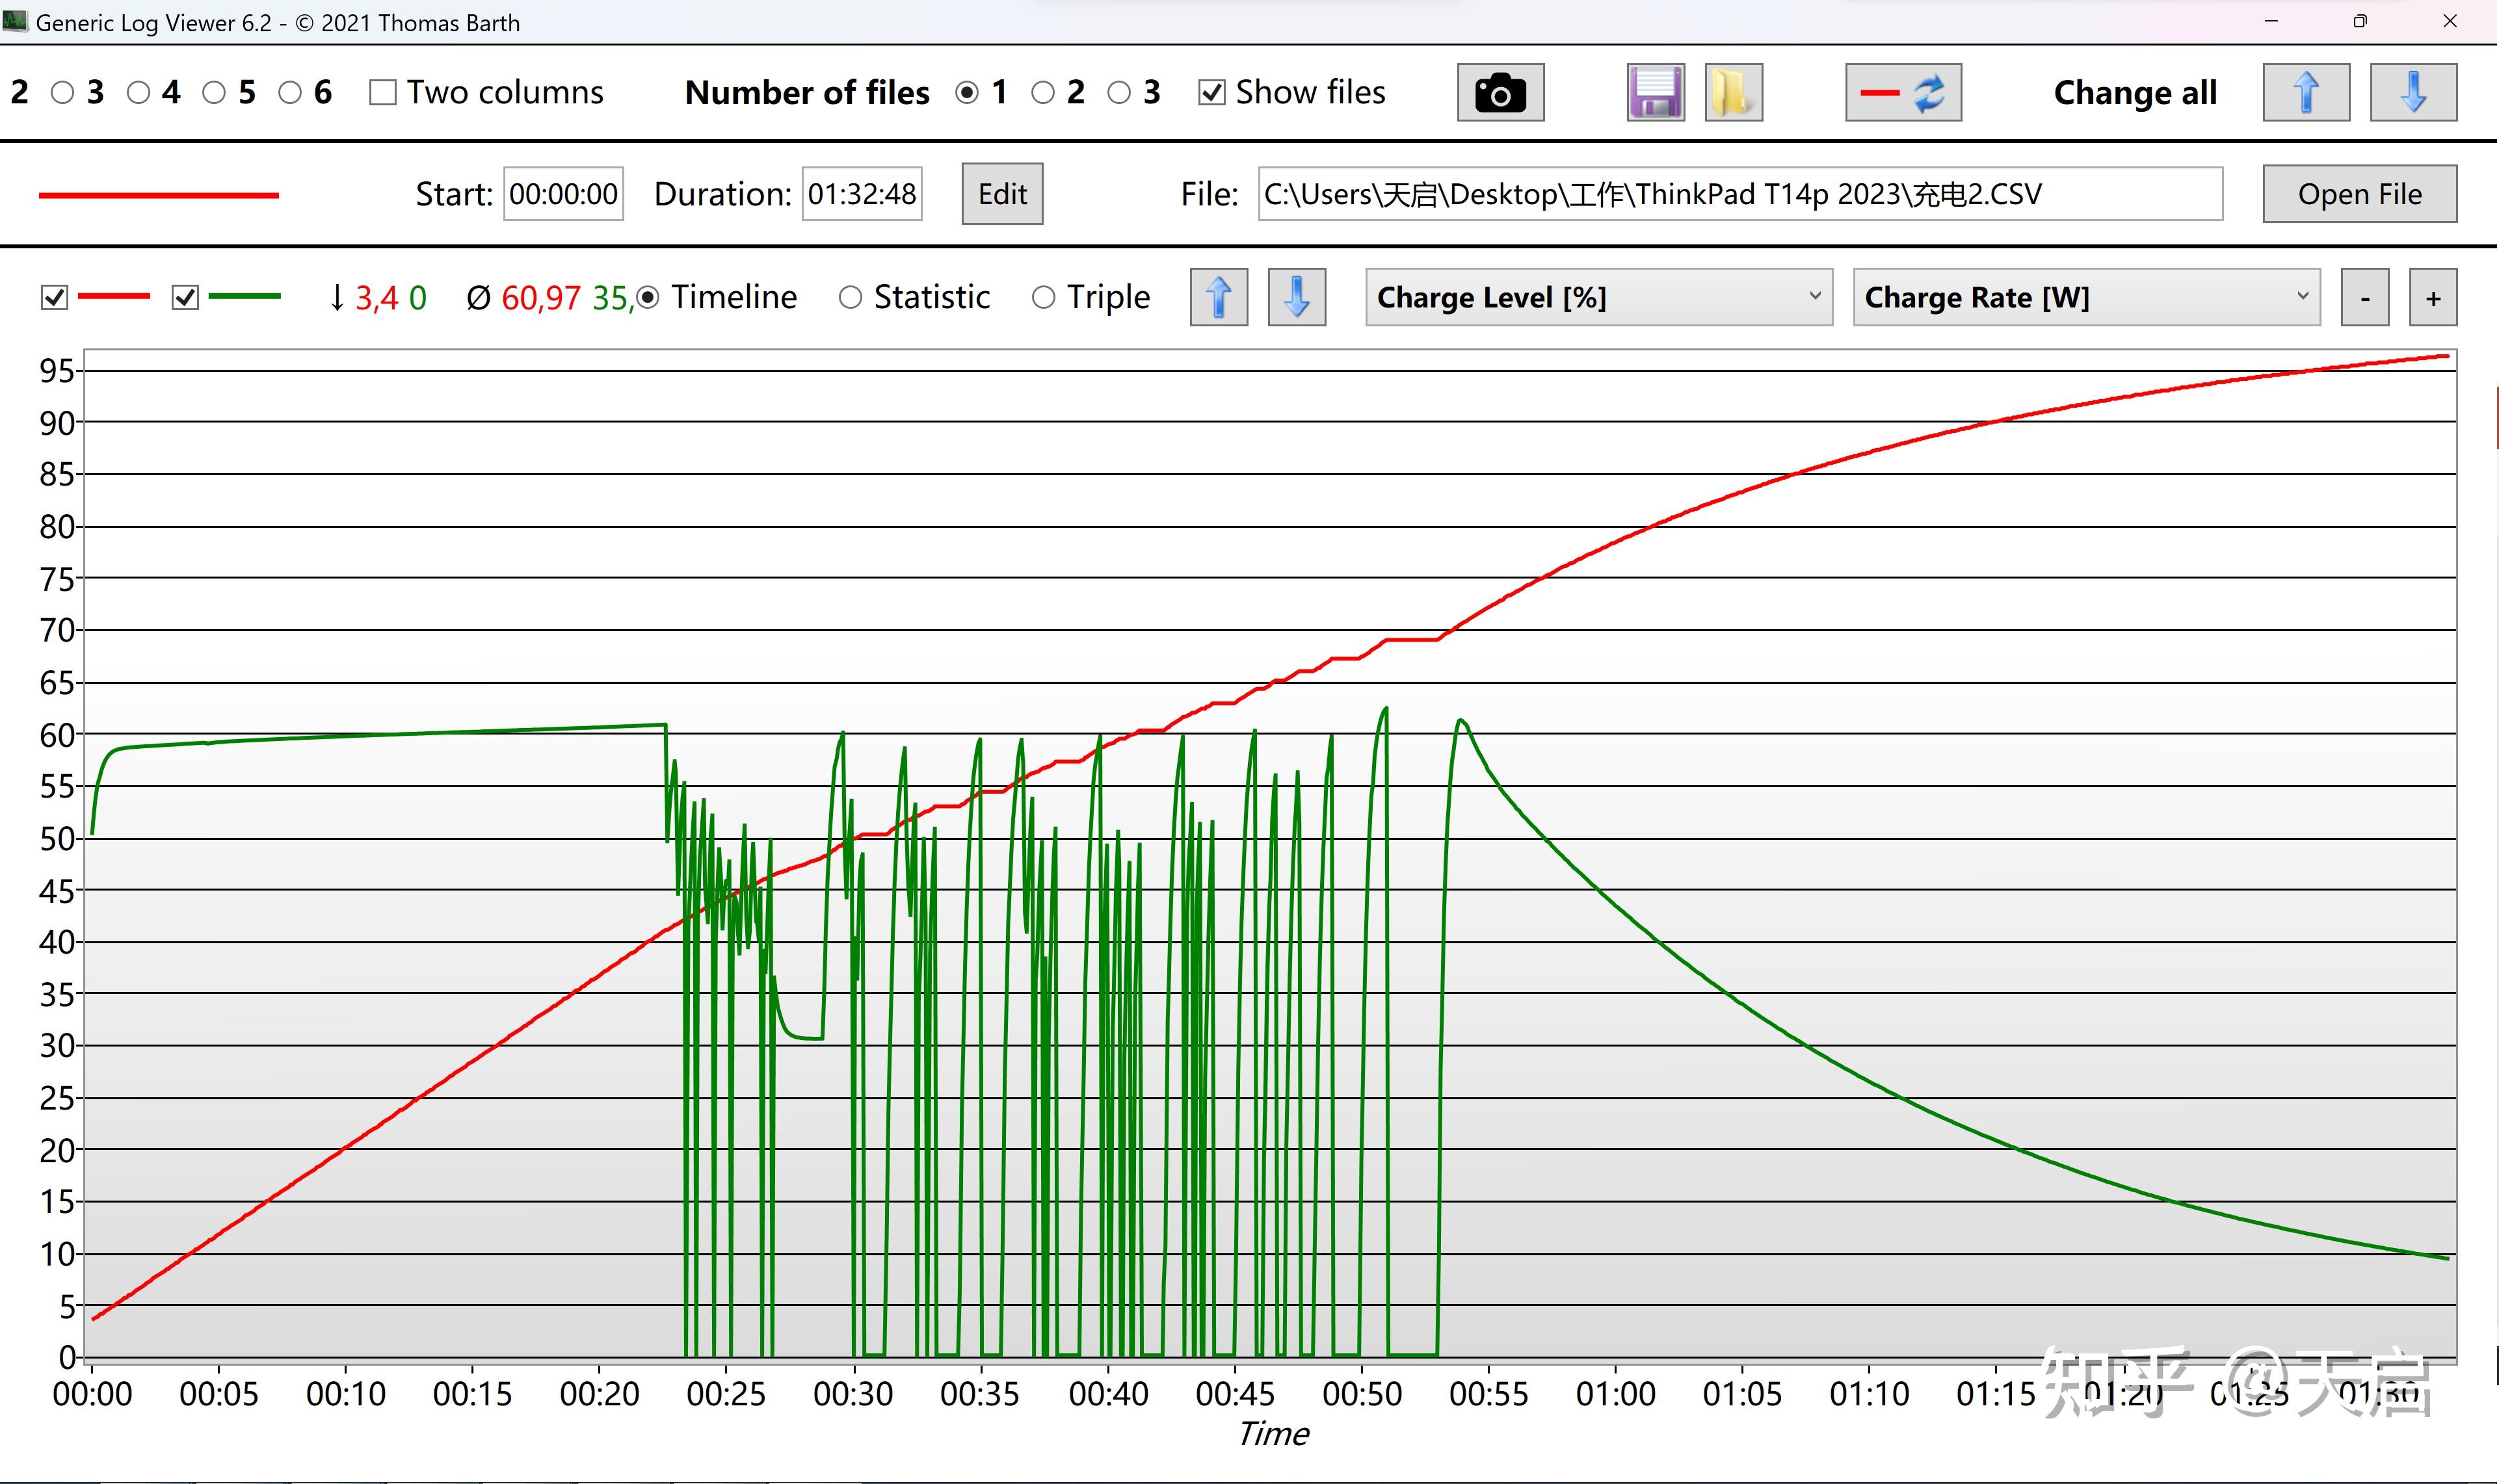
Task: Click the purple floppy disk save icon
Action: coord(1655,93)
